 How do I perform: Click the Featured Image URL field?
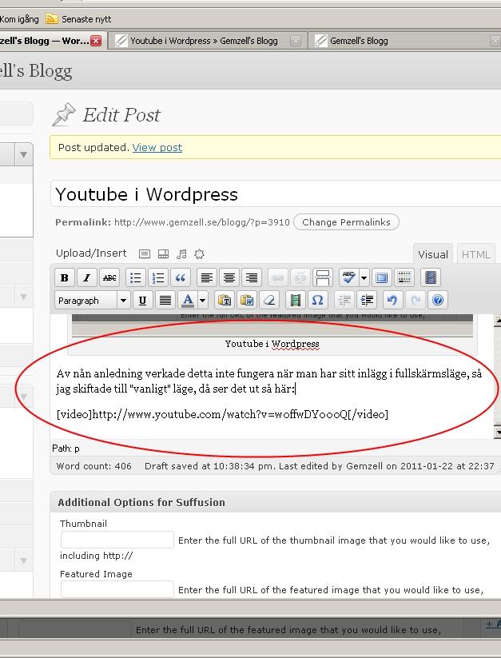117,589
